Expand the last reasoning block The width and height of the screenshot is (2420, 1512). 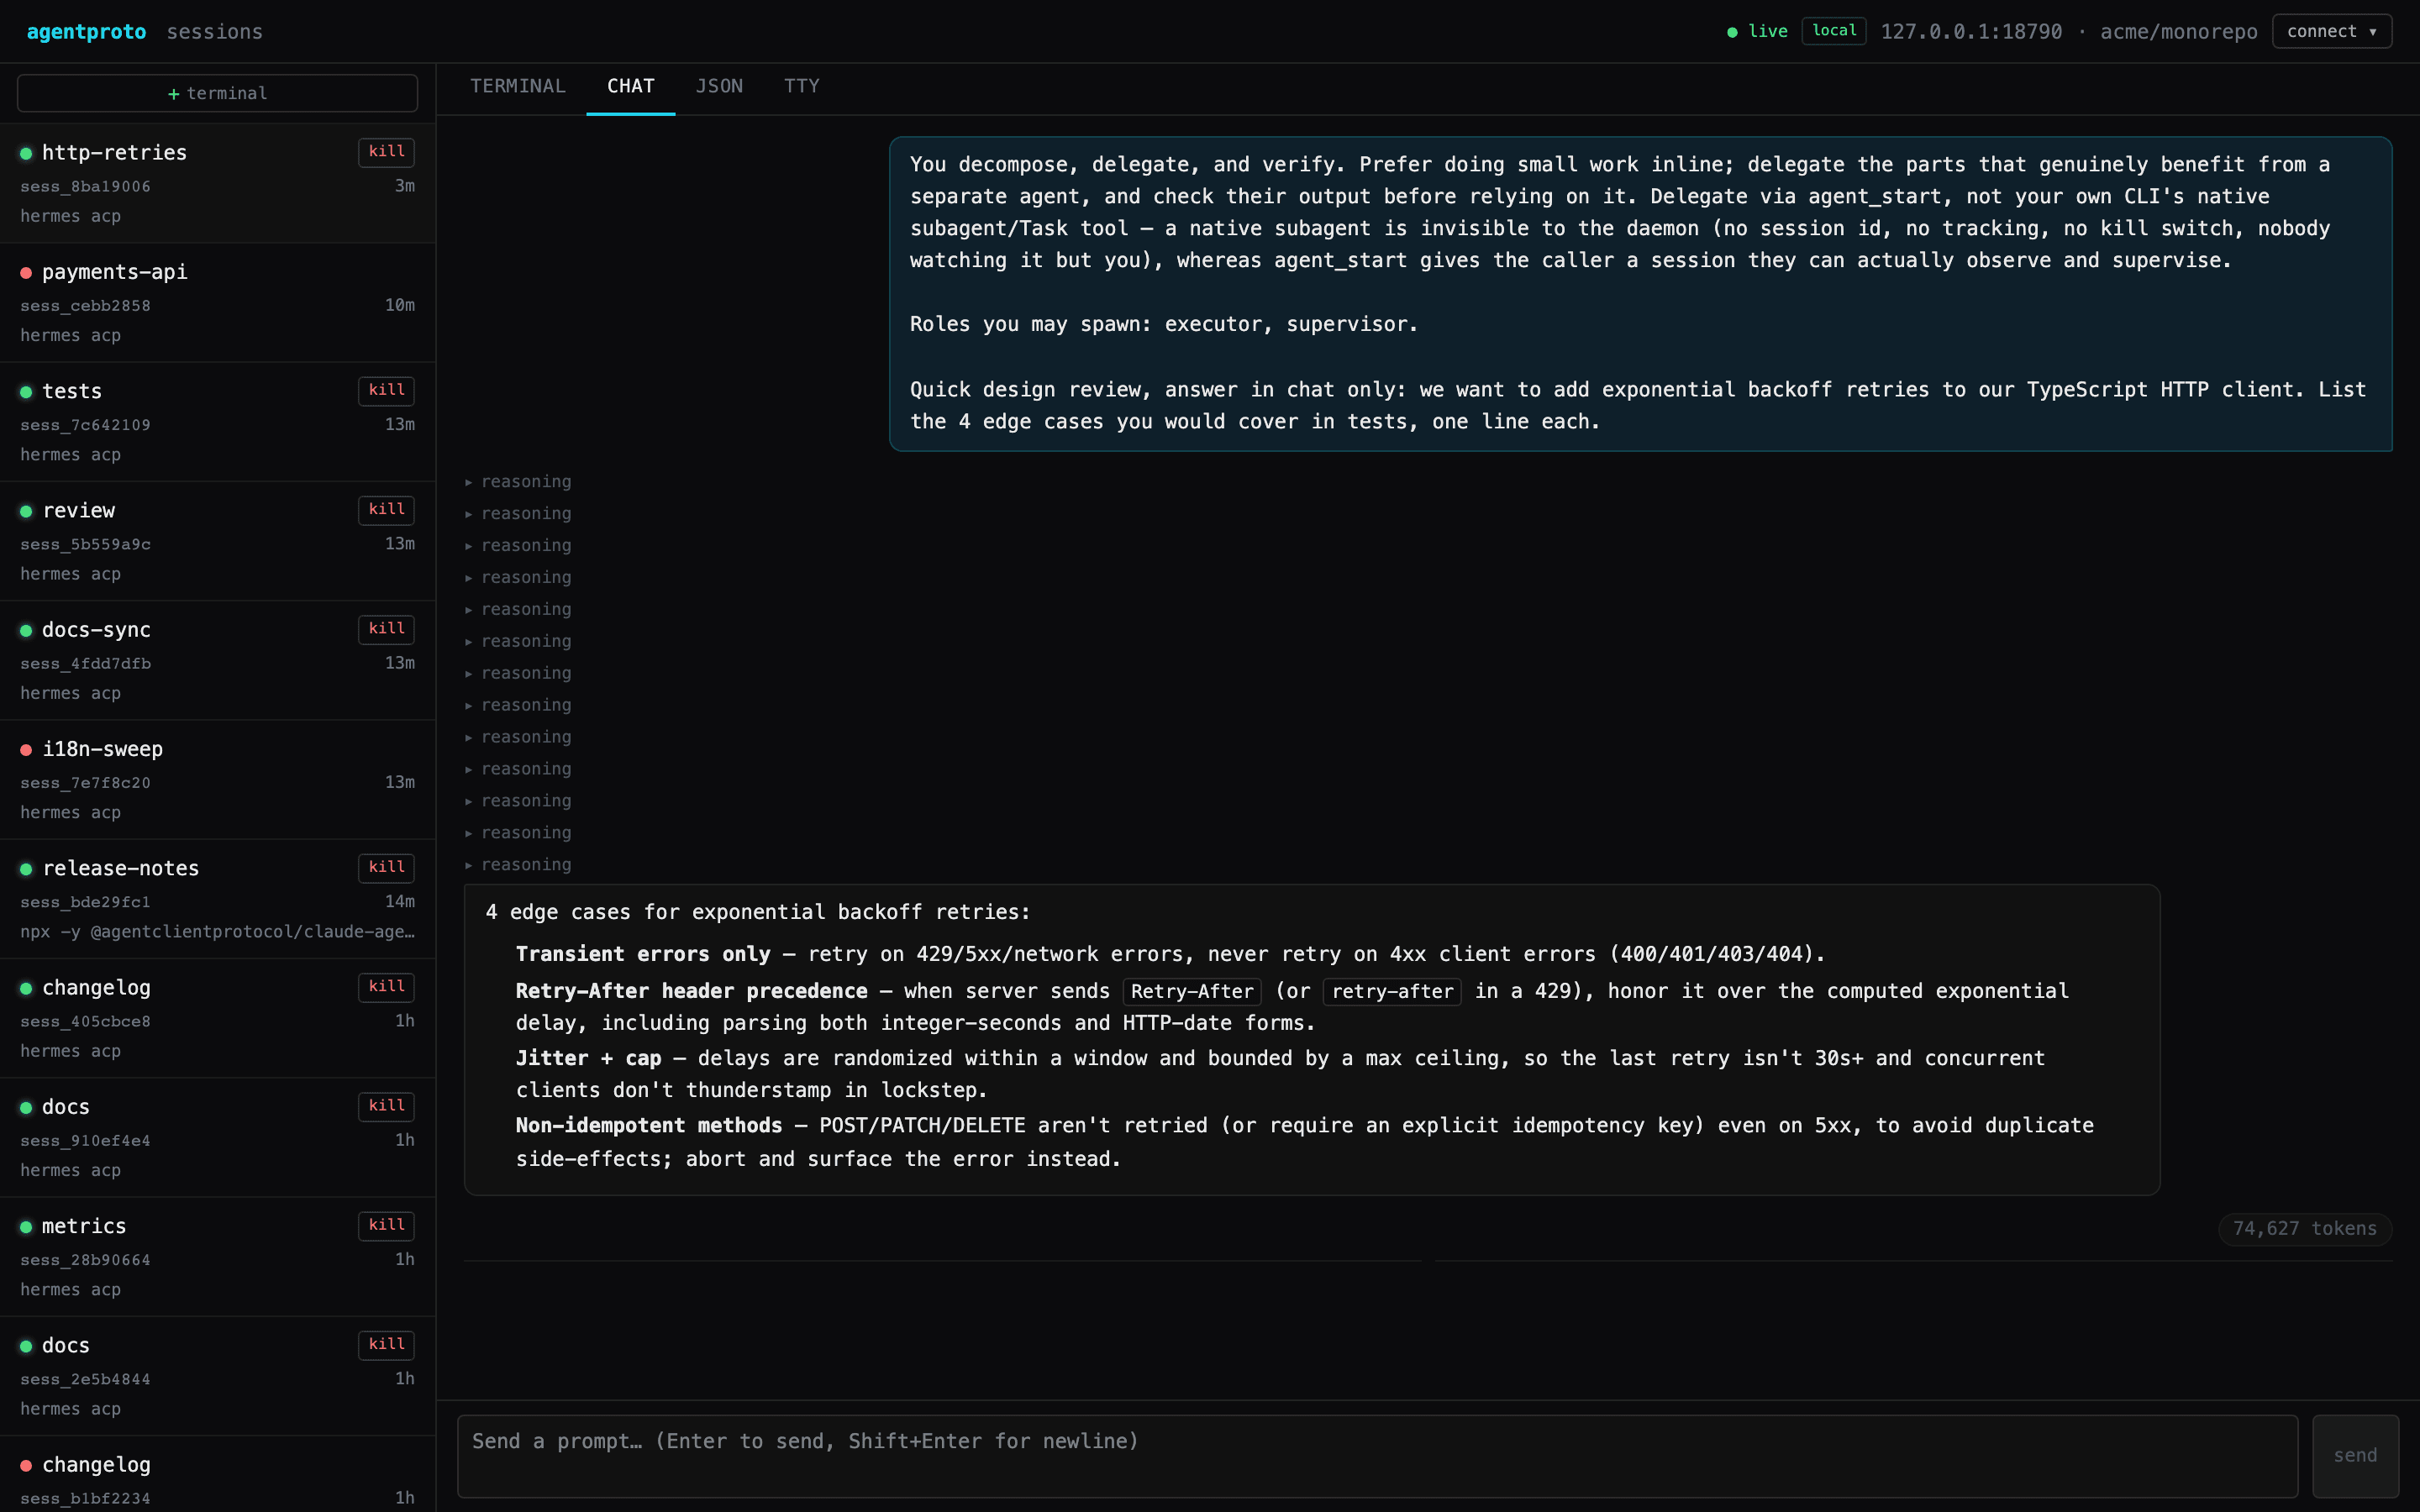point(518,865)
